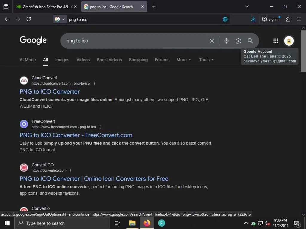The height and width of the screenshot is (229, 306).
Task: Click the Google logo
Action: [33, 40]
